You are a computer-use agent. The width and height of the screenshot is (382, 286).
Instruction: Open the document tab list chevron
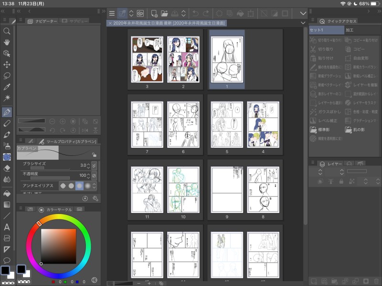point(303,23)
